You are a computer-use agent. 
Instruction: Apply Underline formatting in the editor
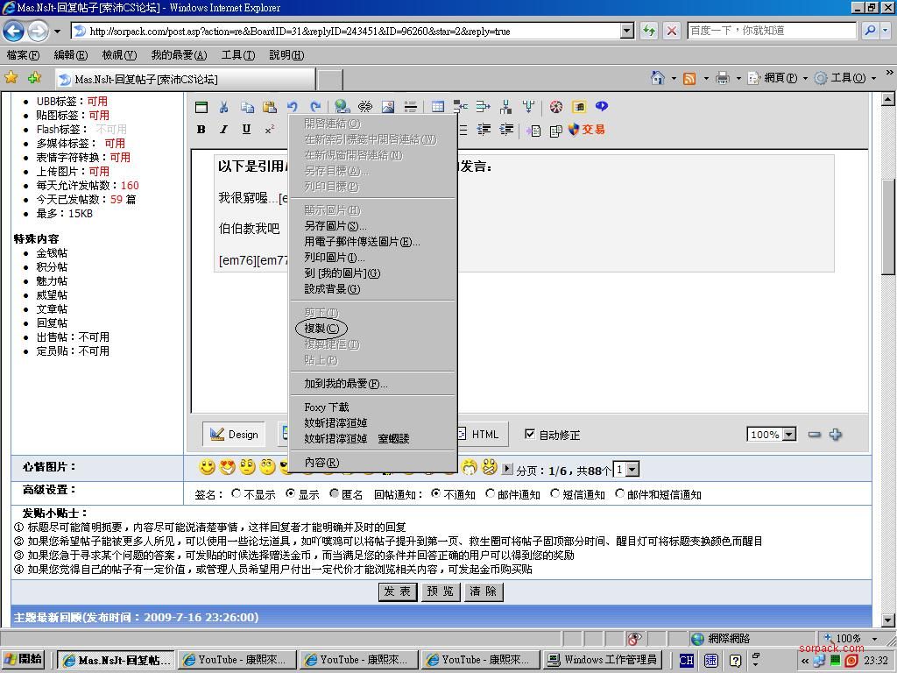[x=246, y=130]
